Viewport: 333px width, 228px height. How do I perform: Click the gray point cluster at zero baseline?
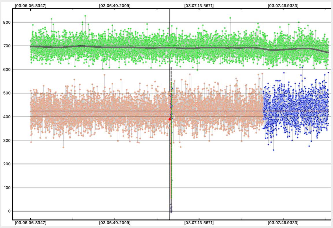point(171,209)
